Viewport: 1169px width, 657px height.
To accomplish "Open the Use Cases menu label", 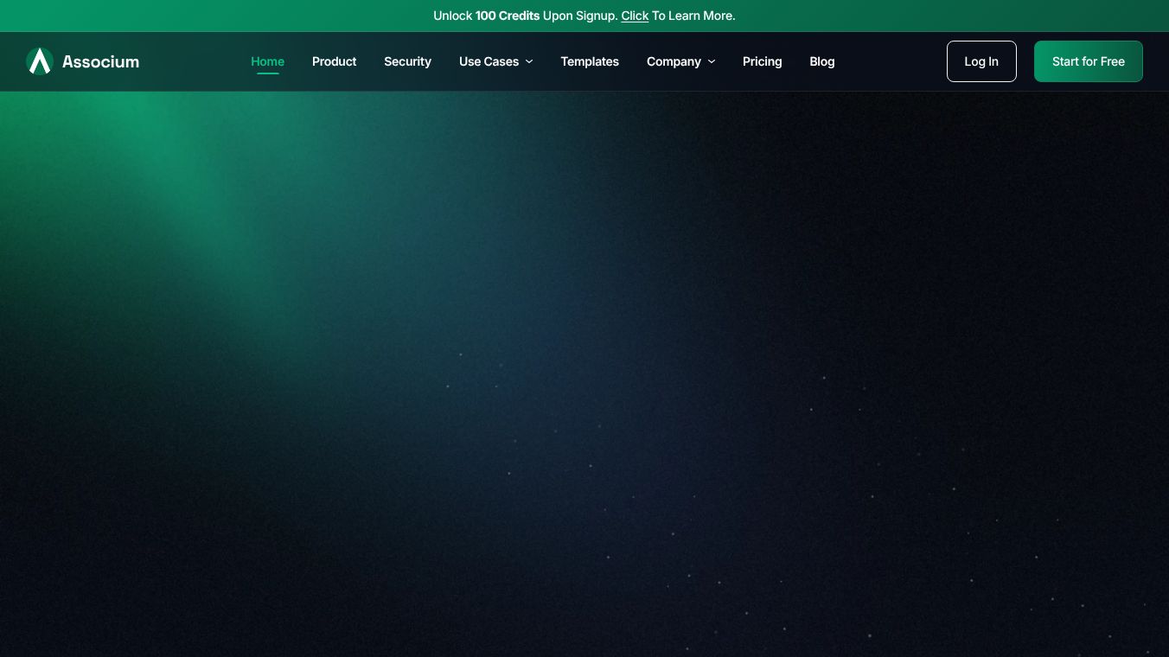I will 489,61.
